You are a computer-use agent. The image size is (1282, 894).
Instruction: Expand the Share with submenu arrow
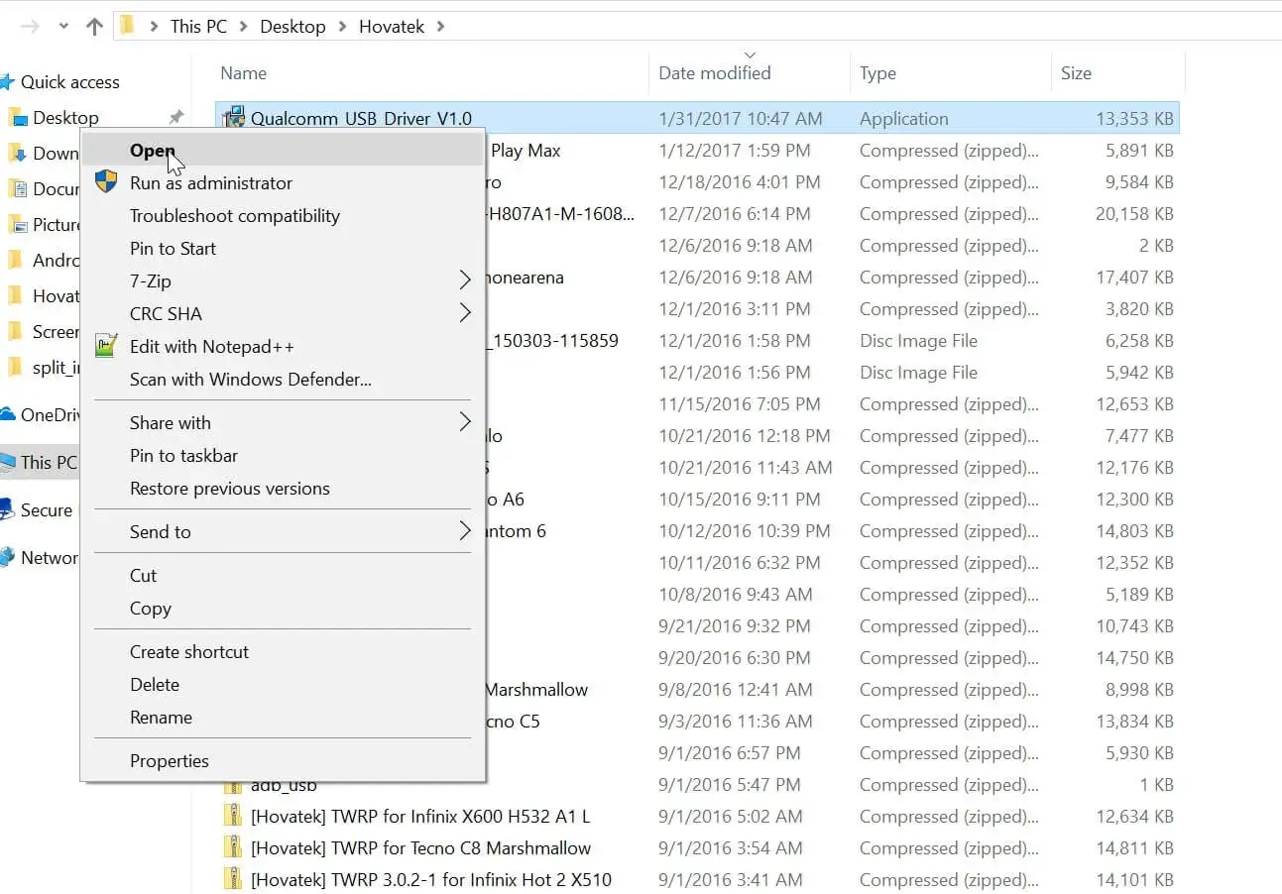465,423
